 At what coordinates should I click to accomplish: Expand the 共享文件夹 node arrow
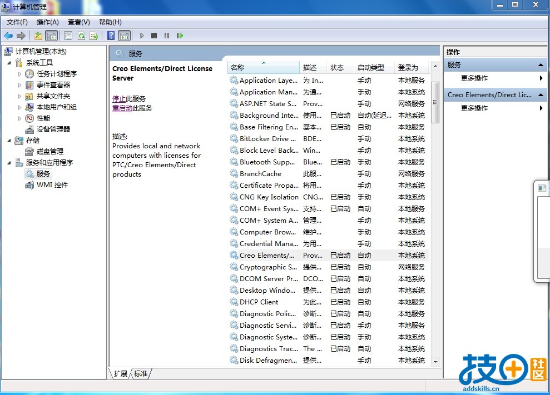pyautogui.click(x=19, y=96)
